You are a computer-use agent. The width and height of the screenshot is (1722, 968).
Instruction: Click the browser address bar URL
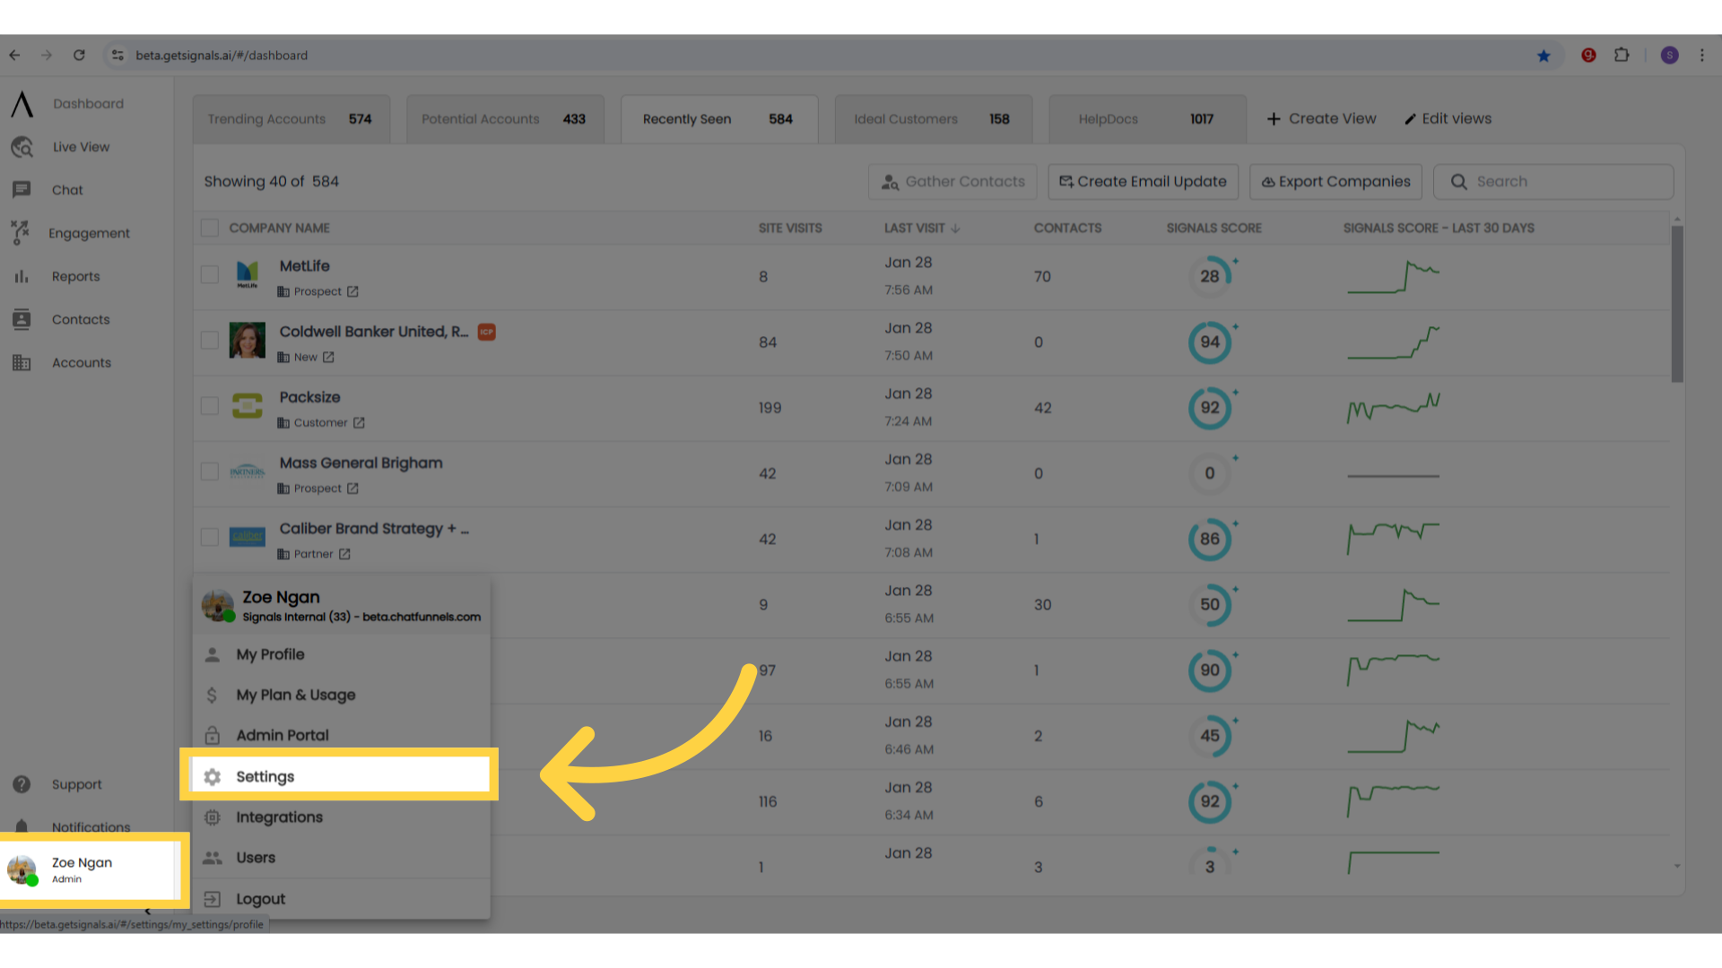tap(222, 56)
